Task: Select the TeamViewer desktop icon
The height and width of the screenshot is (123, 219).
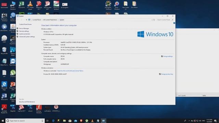Action: point(13,62)
